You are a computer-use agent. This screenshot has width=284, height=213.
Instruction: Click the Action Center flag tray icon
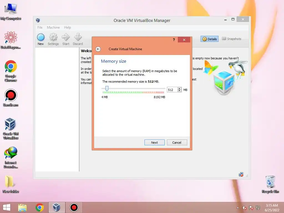tap(251, 208)
